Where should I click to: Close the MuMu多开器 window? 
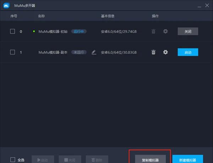(x=207, y=5)
